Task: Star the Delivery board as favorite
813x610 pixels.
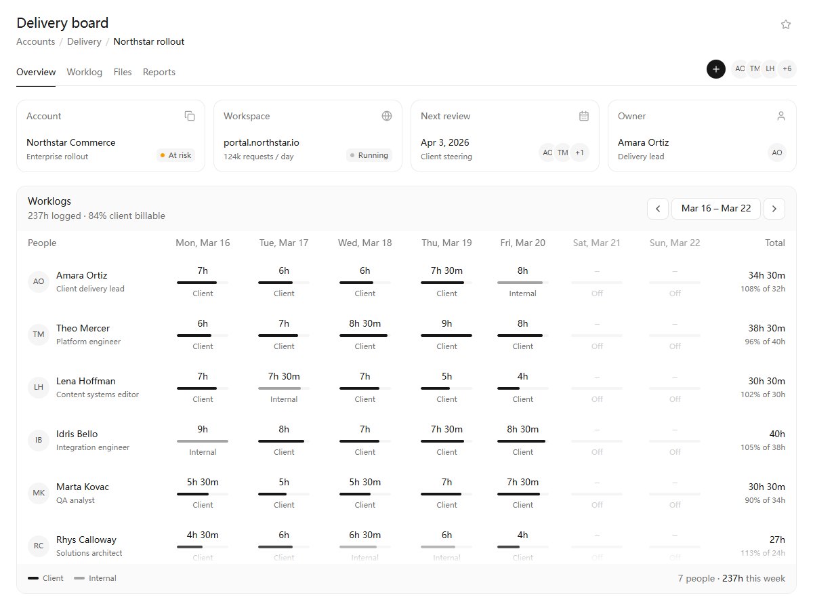Action: click(786, 24)
